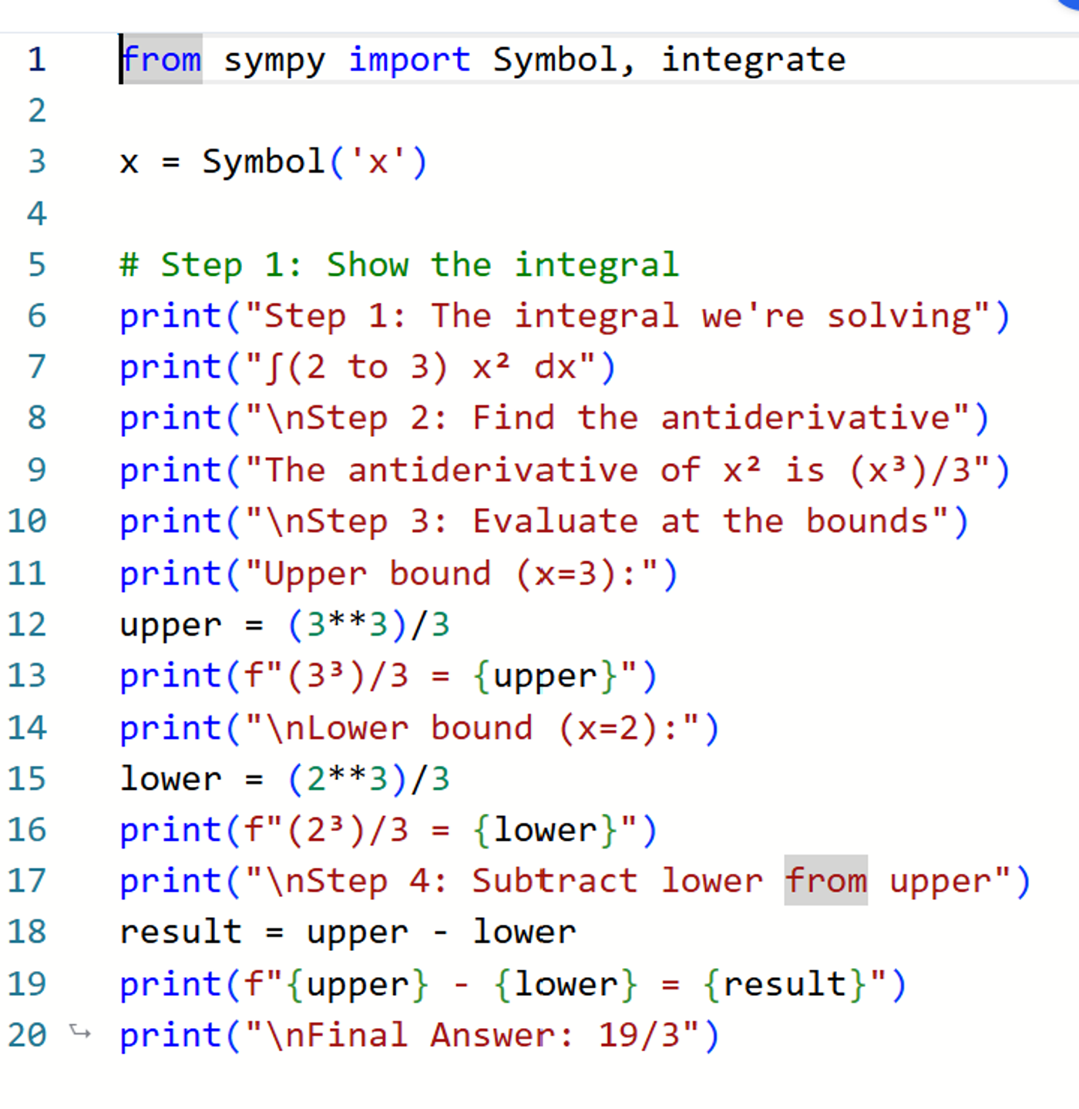Click the highlighted 'from' keyword on line 1

pos(162,59)
